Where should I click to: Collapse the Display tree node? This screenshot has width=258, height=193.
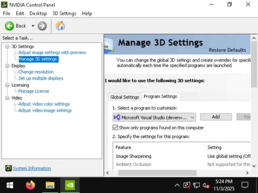7,66
